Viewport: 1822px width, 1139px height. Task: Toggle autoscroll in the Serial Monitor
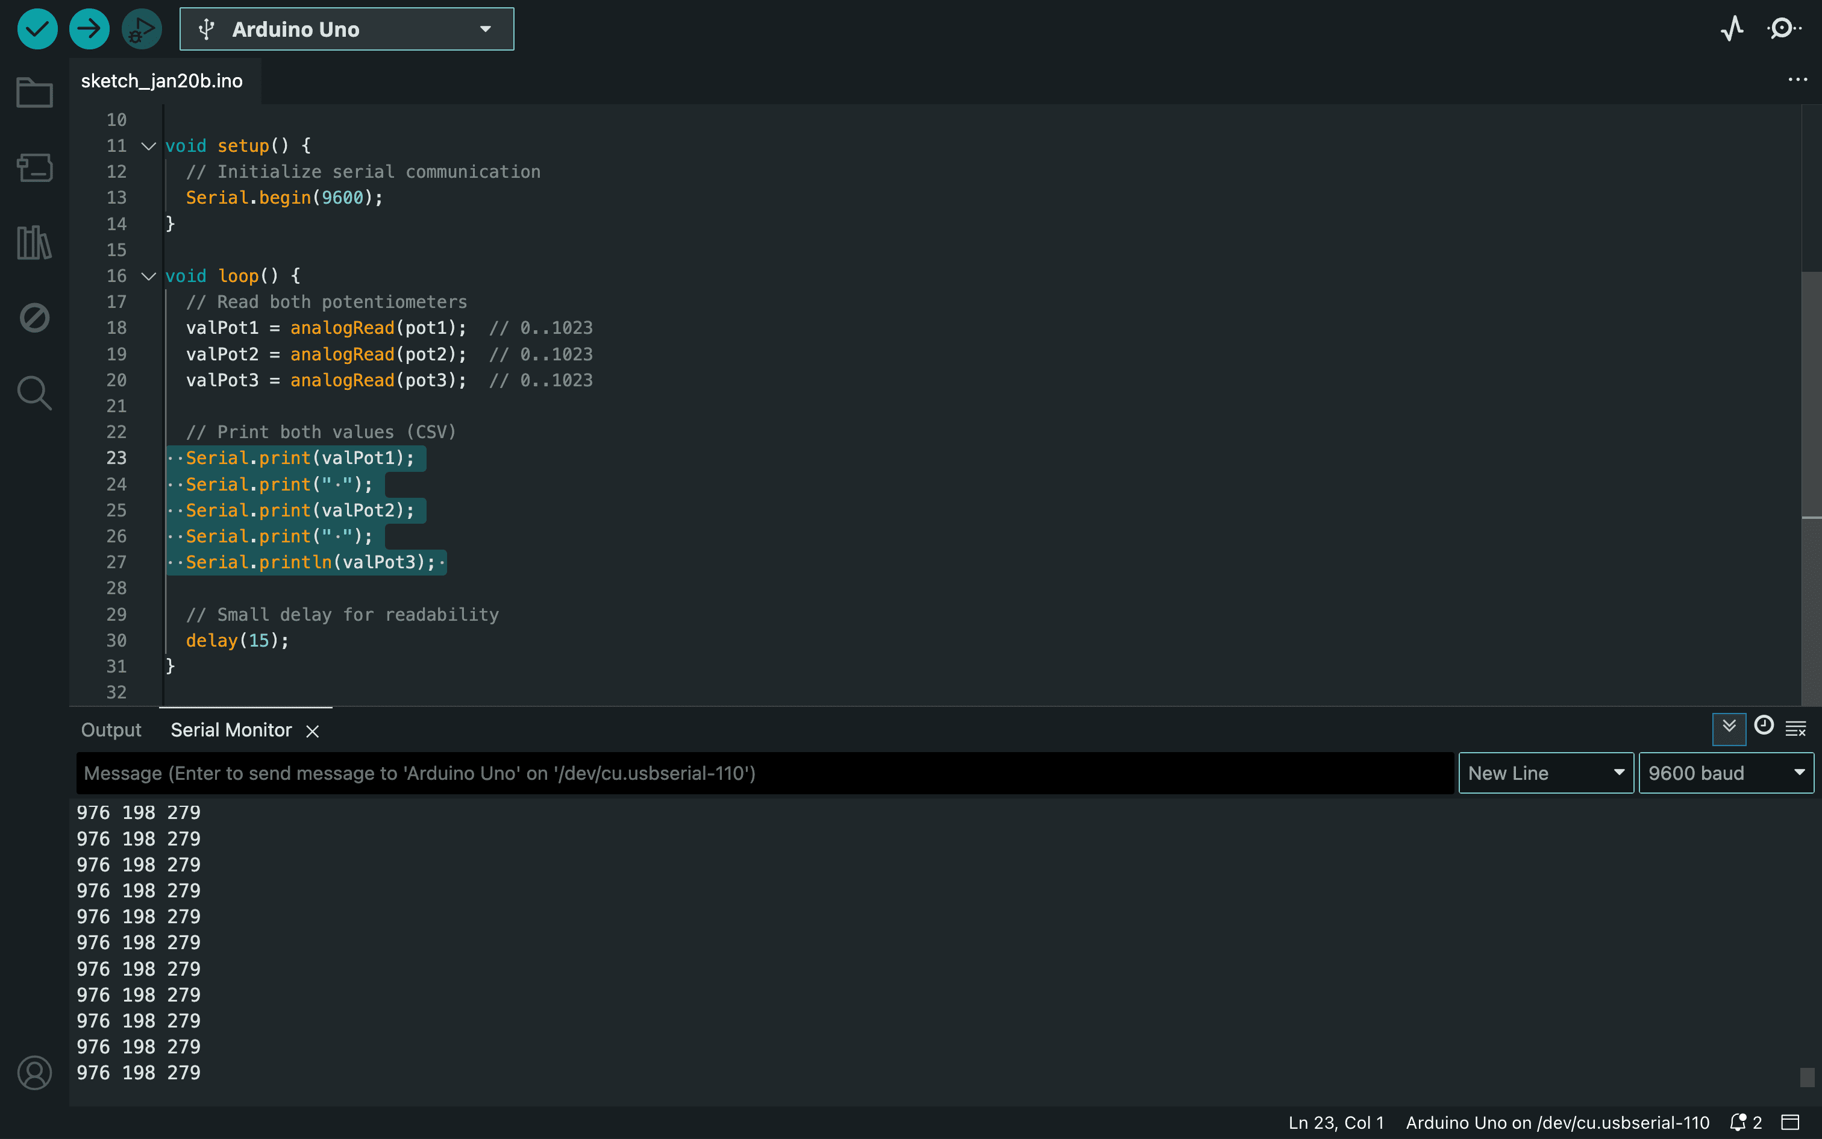[1729, 728]
